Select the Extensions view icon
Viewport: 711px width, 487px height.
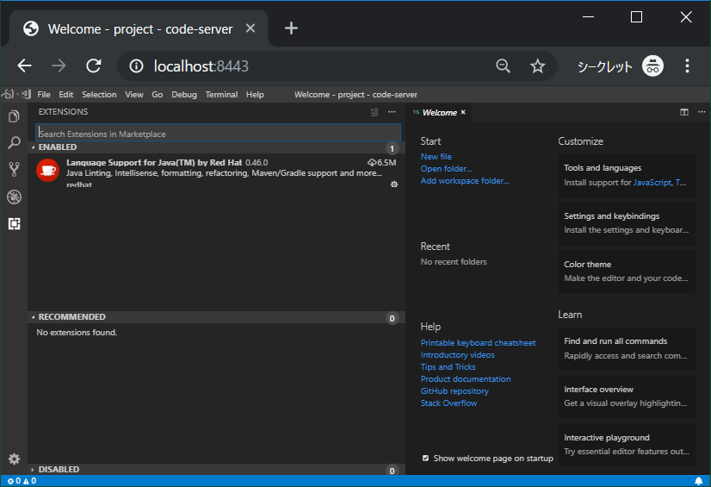(x=14, y=223)
